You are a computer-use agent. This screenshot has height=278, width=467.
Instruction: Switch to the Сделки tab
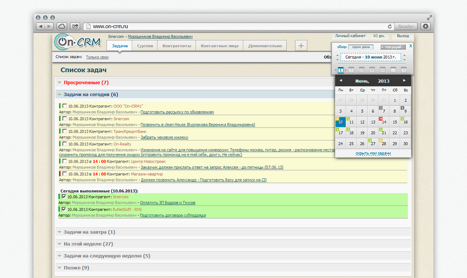145,46
